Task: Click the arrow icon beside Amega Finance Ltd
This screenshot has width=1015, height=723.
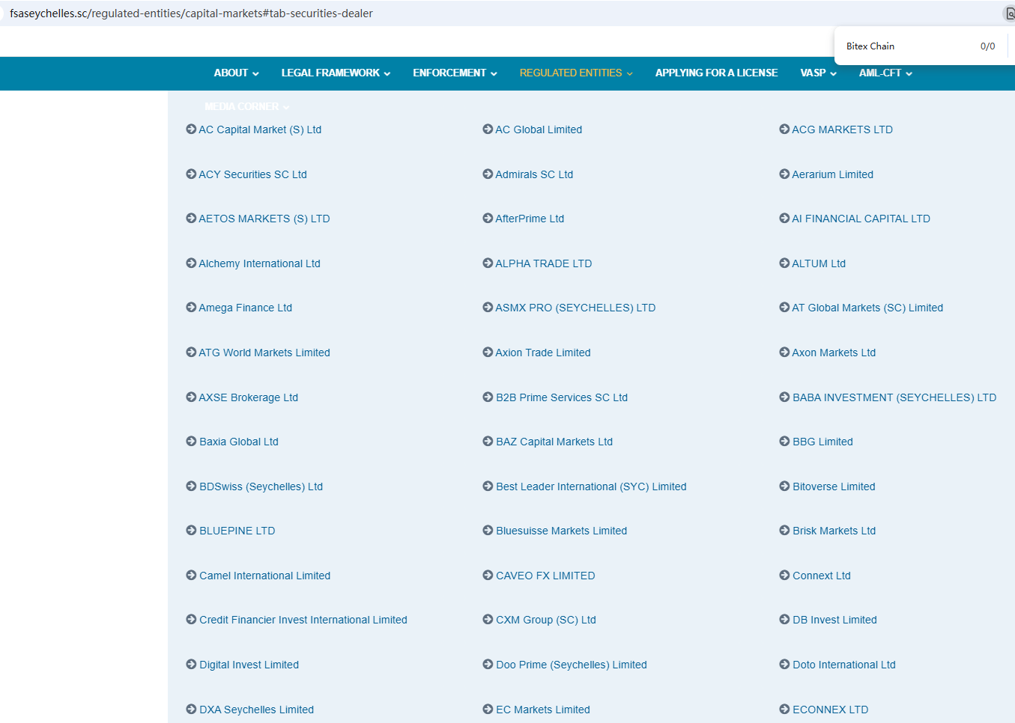Action: click(191, 308)
